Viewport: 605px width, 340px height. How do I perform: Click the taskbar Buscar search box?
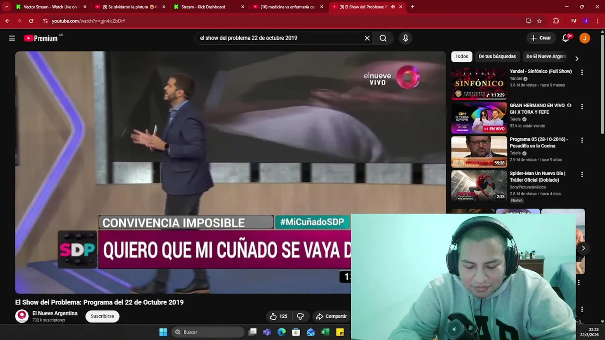[208, 332]
